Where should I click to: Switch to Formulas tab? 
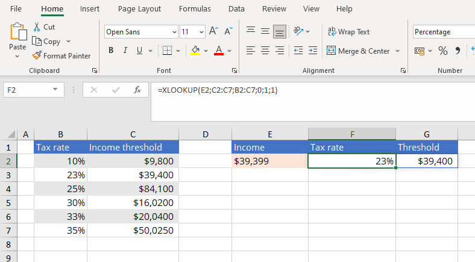click(x=195, y=9)
